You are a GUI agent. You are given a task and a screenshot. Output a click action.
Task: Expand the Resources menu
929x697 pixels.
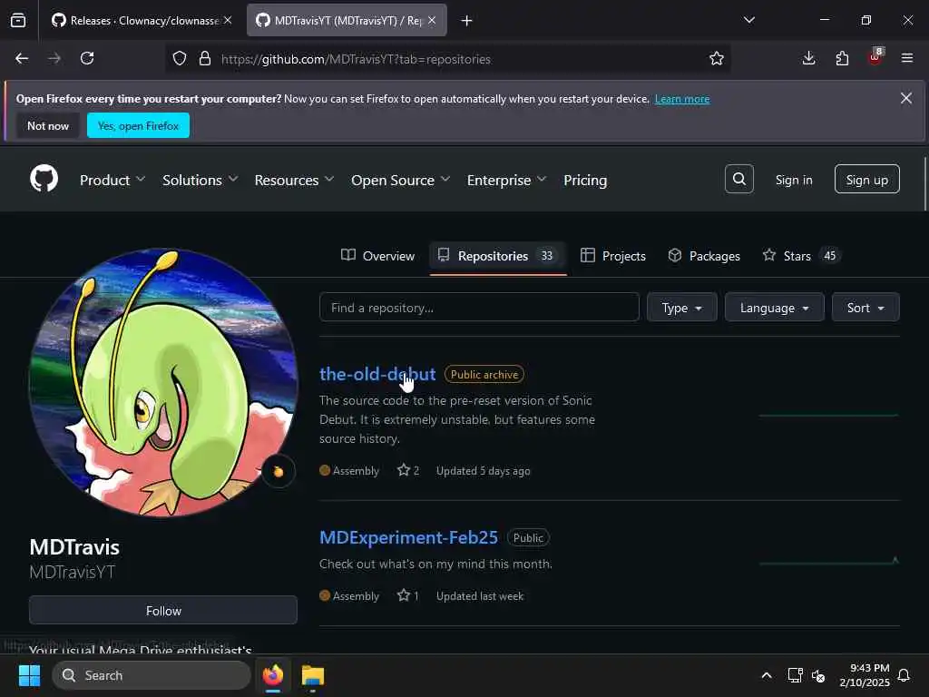click(x=294, y=180)
